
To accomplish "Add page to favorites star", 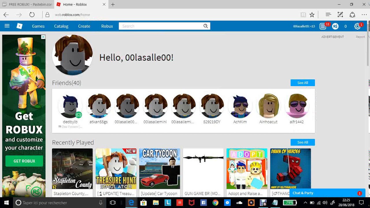I will tap(312, 15).
